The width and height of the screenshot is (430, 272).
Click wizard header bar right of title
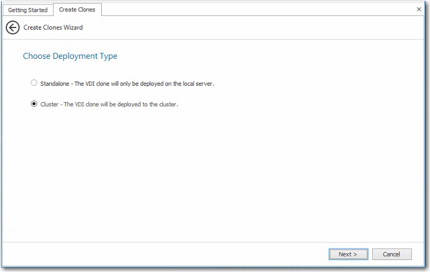257,27
